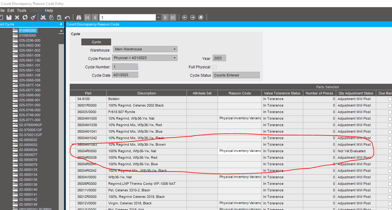
Task: Click the circled Home icon
Action: coord(201,17)
